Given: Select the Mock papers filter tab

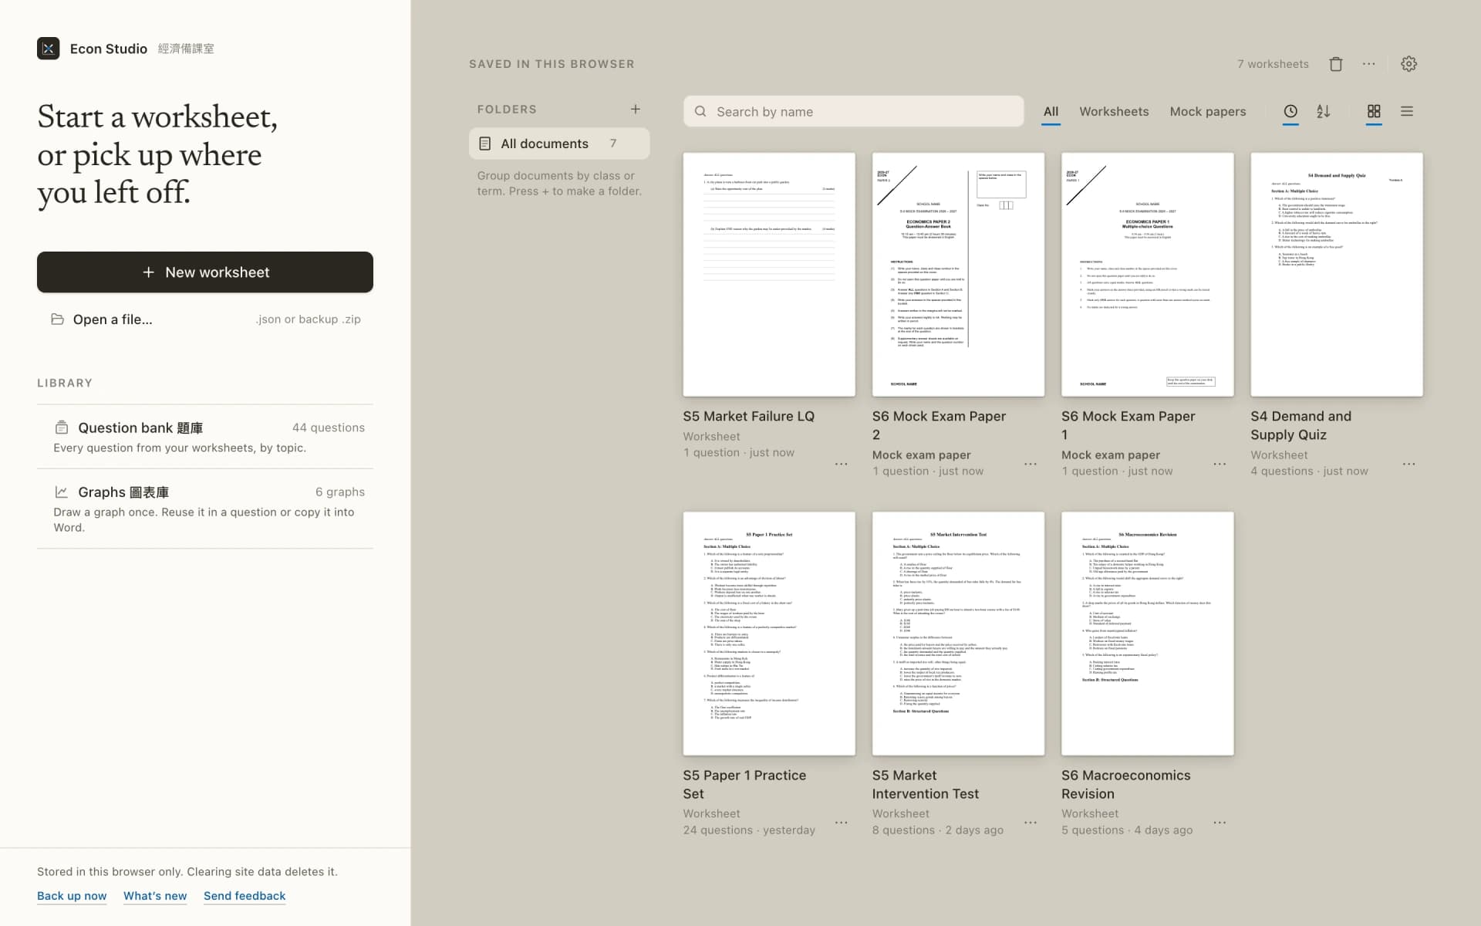Looking at the screenshot, I should (1208, 111).
